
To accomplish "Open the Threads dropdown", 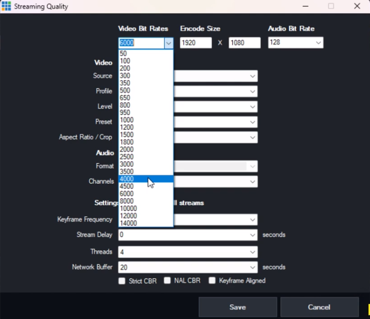I will (x=188, y=252).
